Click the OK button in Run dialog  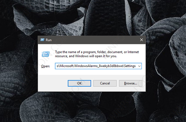point(79,83)
